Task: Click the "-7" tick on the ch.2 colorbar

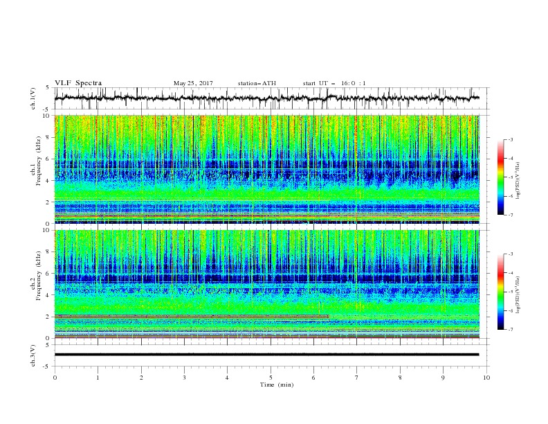Action: click(510, 330)
